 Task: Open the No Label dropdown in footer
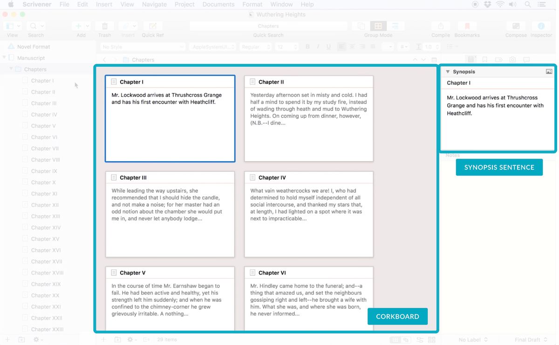coord(473,340)
